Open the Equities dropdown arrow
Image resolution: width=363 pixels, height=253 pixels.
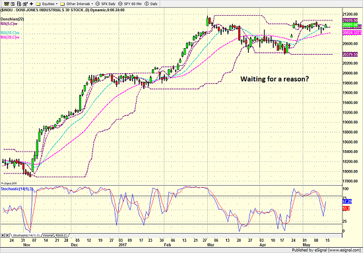57,4
